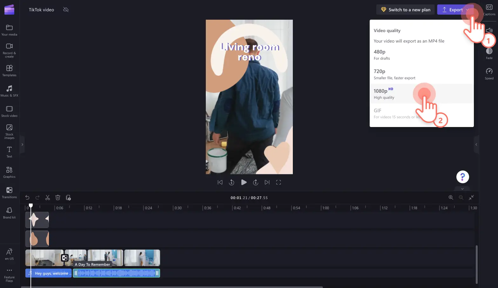Open the Record & create panel
The height and width of the screenshot is (288, 498).
coord(9,50)
